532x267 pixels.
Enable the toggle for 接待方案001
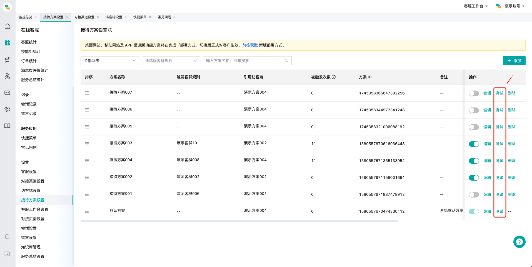(474, 195)
